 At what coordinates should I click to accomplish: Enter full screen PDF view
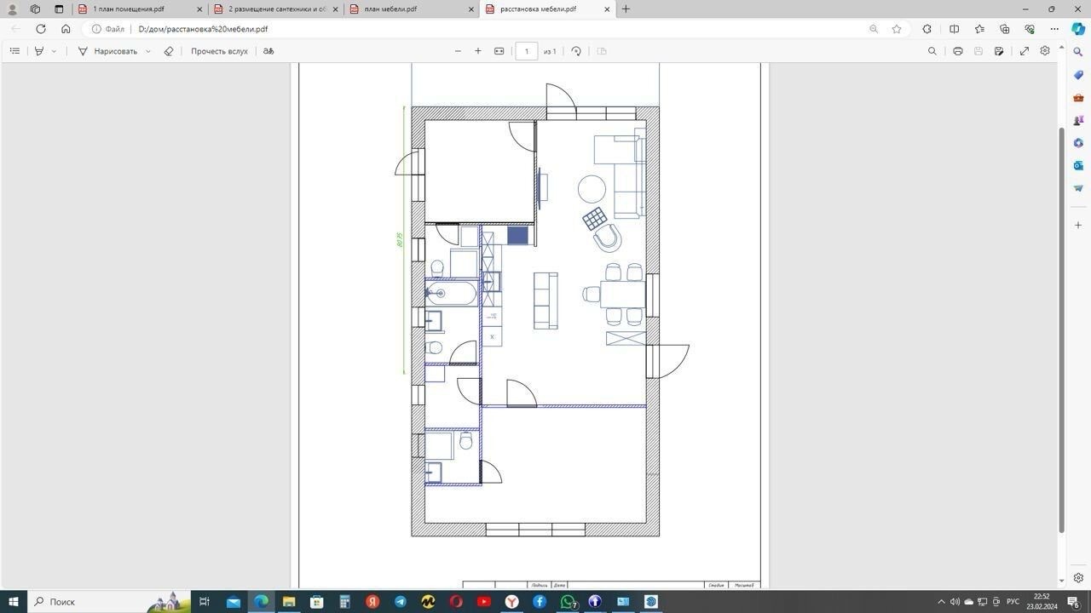tap(1025, 51)
